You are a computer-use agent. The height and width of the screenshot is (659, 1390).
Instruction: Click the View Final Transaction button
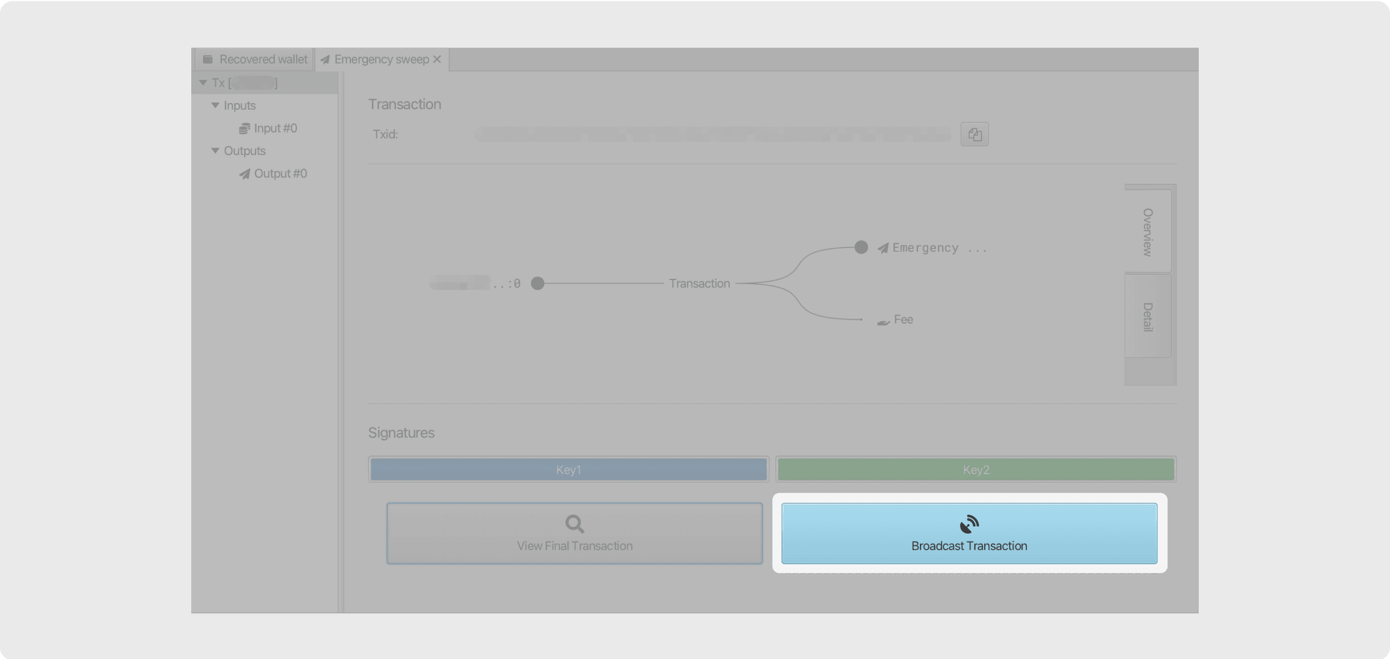575,533
